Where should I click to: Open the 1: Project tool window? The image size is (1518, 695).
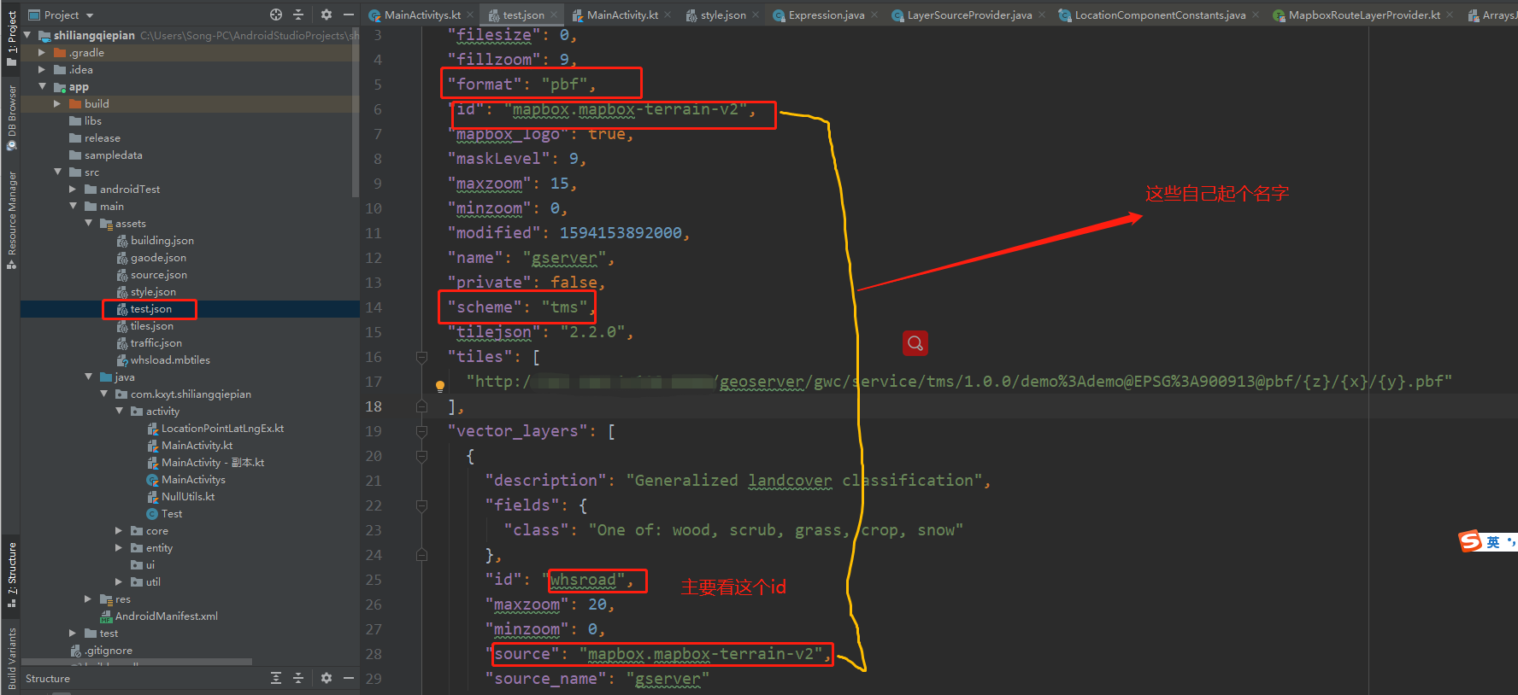11,38
